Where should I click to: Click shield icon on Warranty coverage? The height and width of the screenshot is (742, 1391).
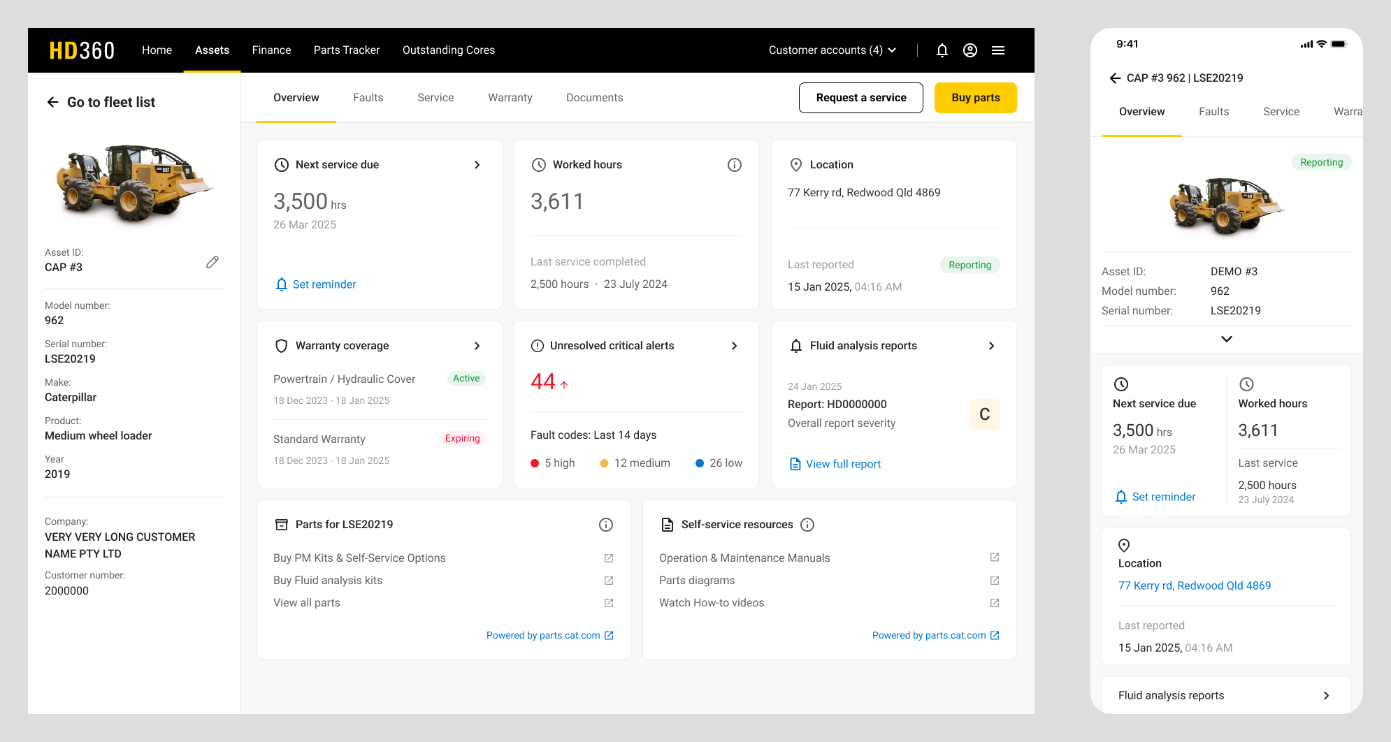click(x=282, y=346)
